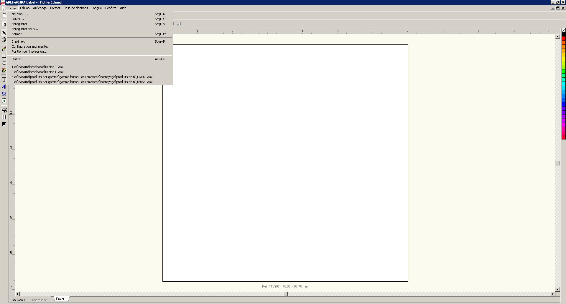
Task: Select the zoom magnifier tool
Action: pyautogui.click(x=4, y=40)
